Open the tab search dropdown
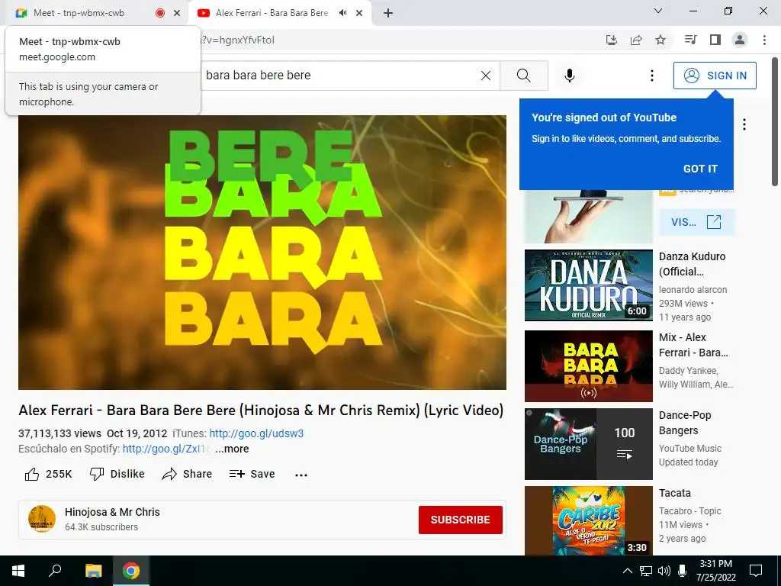781x586 pixels. tap(658, 11)
